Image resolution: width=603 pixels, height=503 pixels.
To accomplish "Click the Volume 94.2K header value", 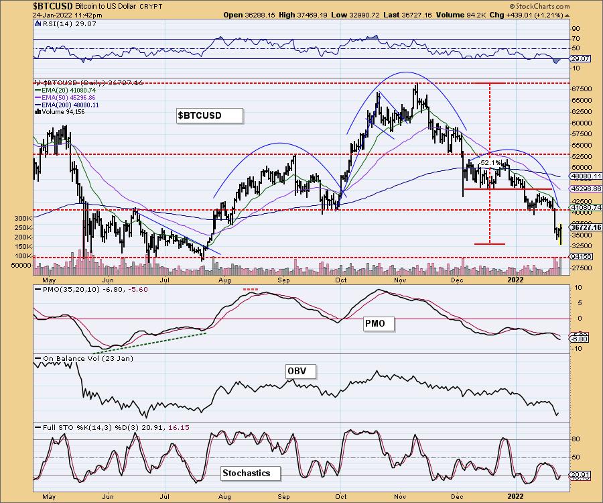I will click(x=461, y=15).
